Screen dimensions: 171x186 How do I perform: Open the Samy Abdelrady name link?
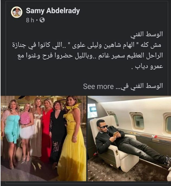[x=53, y=11]
